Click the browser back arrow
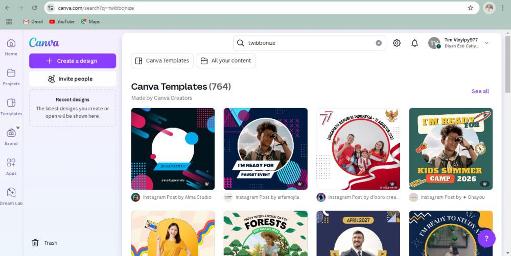The image size is (511, 256). (x=8, y=8)
